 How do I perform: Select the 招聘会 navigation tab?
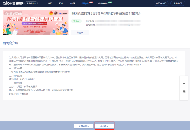[85, 3]
